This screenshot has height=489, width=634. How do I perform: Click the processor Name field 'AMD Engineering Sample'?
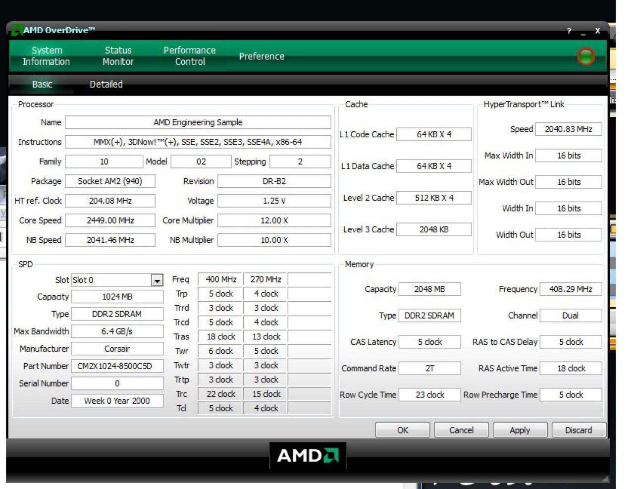coord(198,122)
